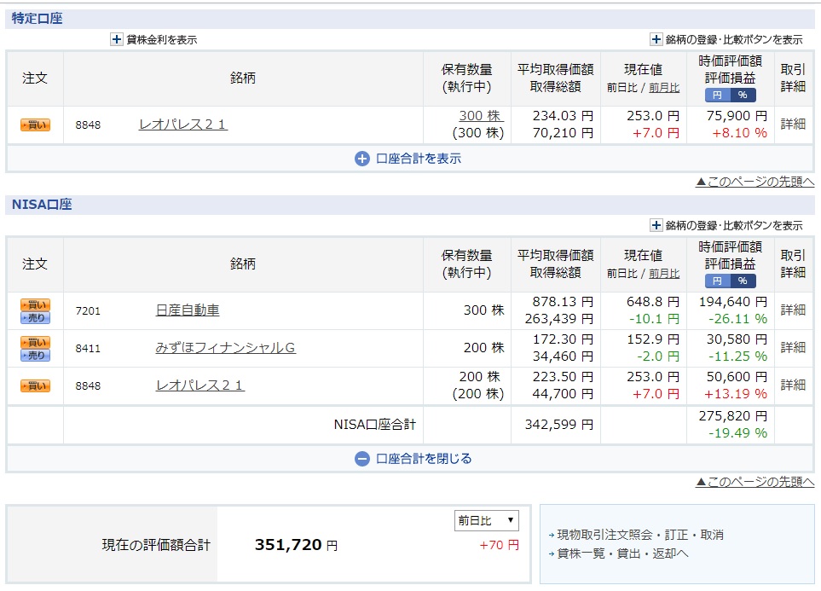
Task: Toggle % display in NISA口座 header
Action: (743, 281)
